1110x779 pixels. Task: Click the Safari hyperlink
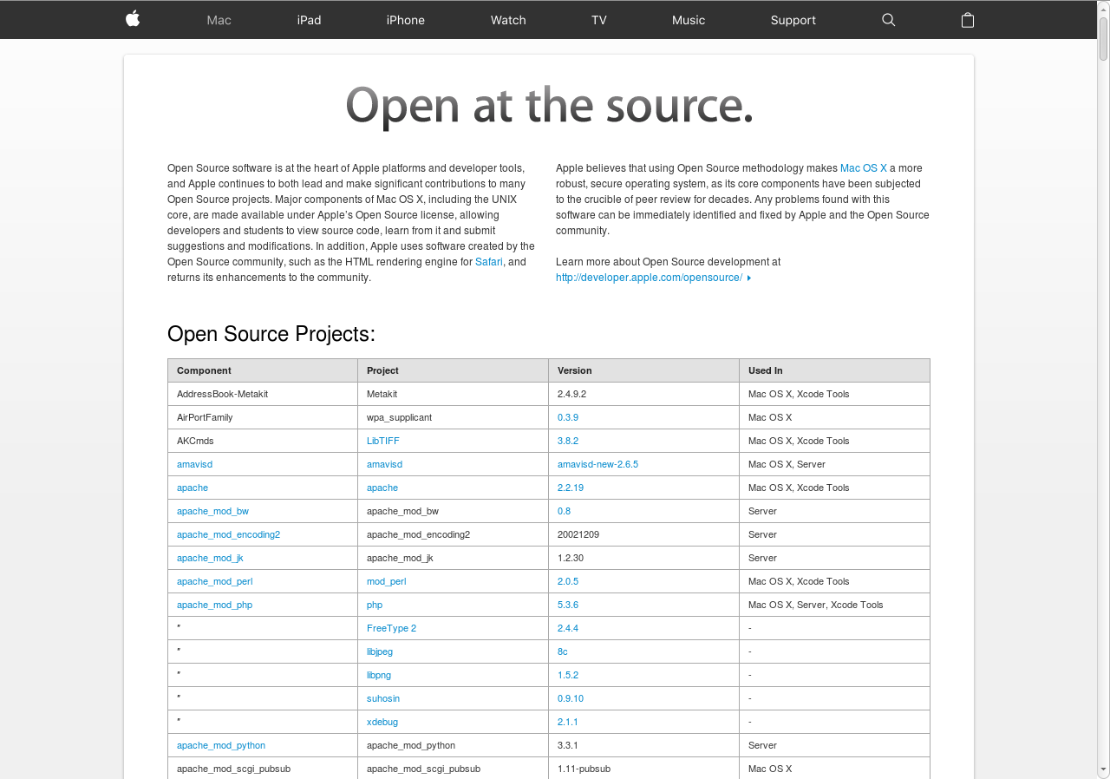pyautogui.click(x=488, y=262)
